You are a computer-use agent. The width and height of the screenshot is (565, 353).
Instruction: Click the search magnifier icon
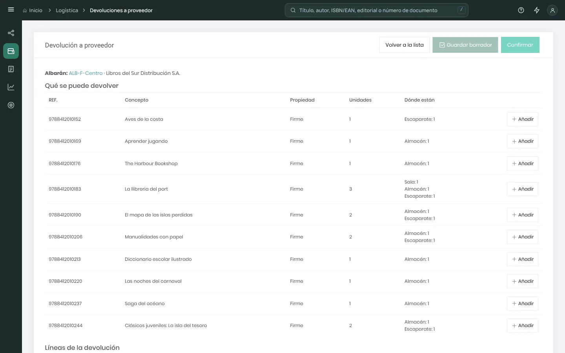tap(293, 10)
